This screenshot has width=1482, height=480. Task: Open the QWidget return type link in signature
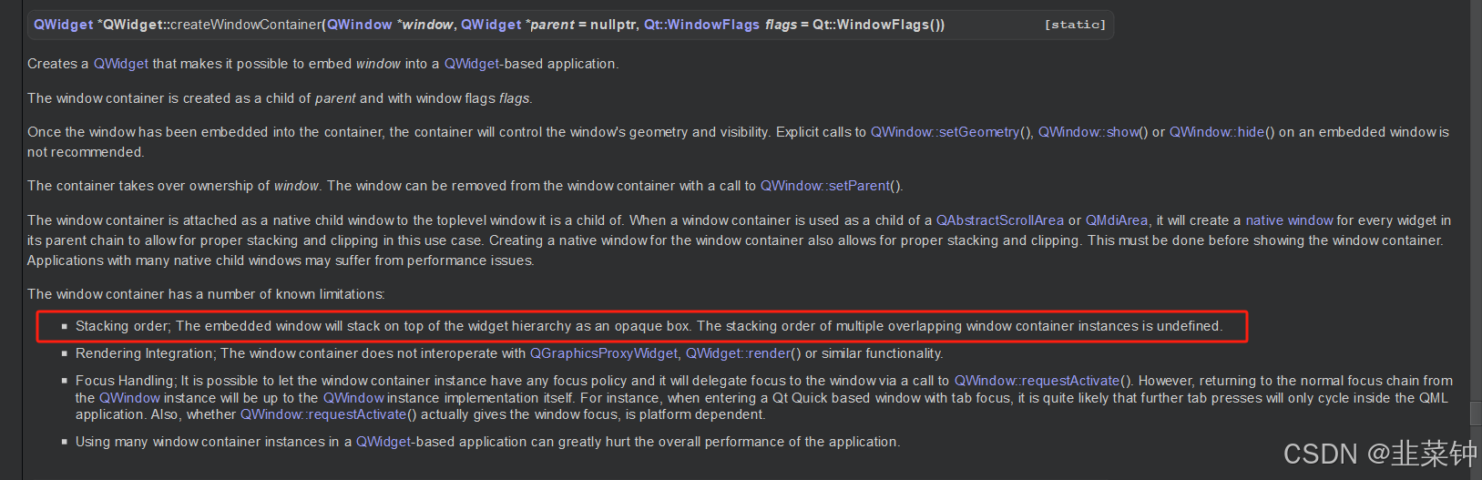64,25
